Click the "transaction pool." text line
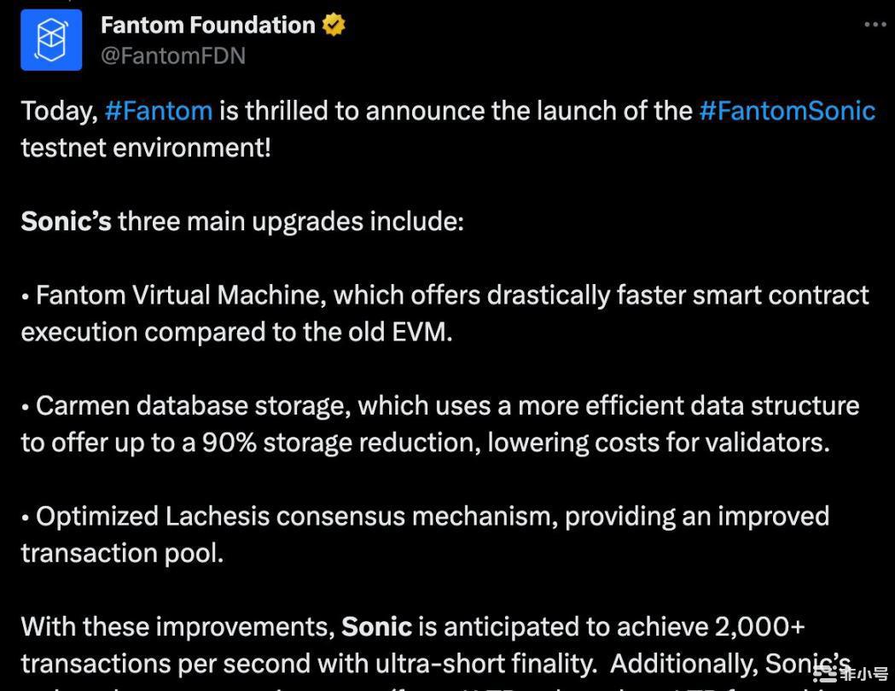895x691 pixels. pos(122,554)
